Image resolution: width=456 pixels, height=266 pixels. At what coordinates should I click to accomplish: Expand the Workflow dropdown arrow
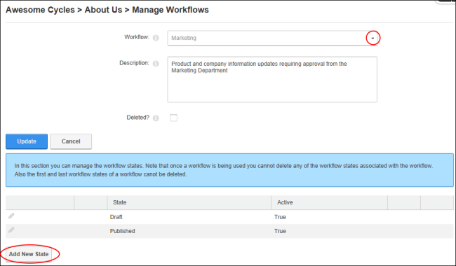[373, 38]
